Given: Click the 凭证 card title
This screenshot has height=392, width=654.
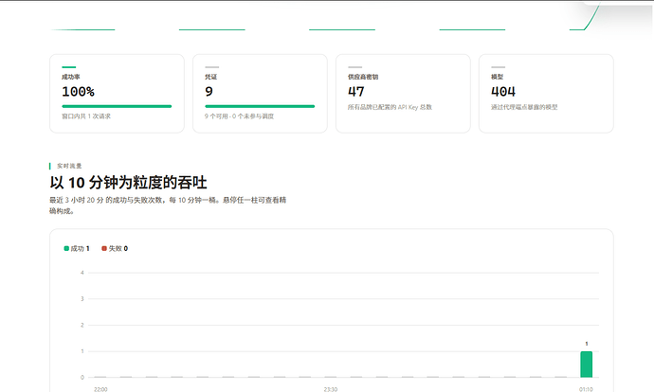Looking at the screenshot, I should click(211, 77).
